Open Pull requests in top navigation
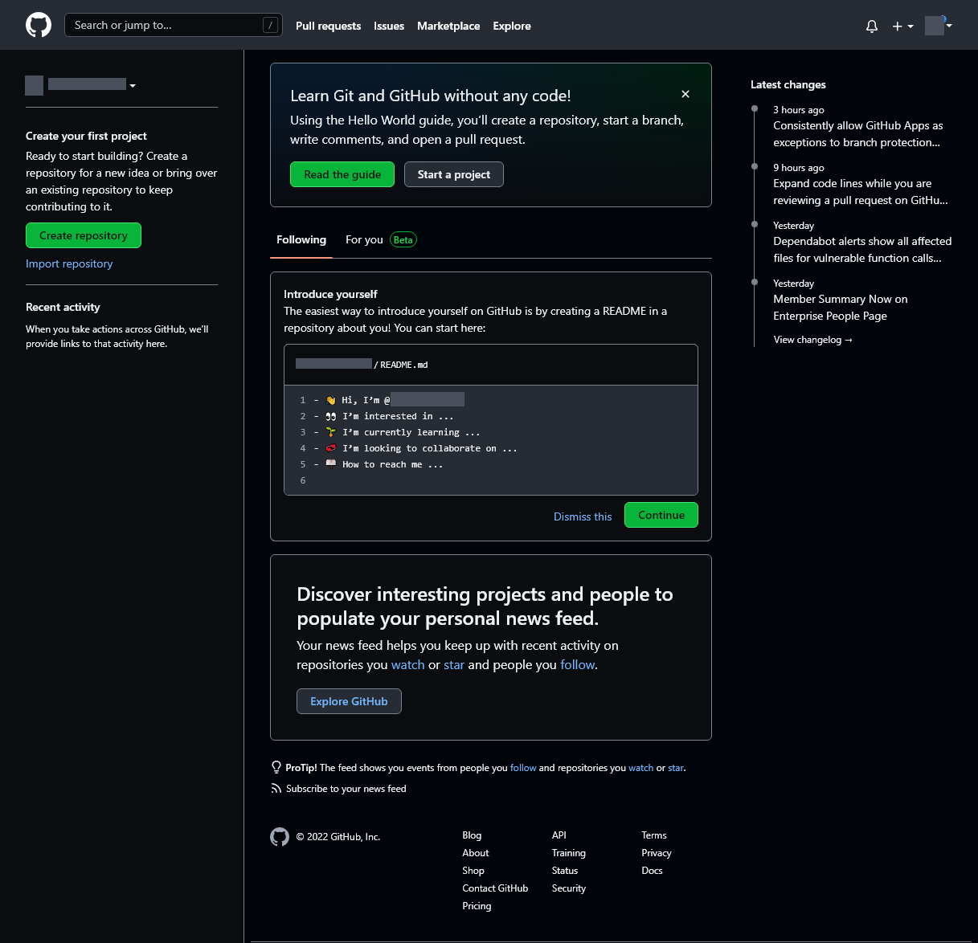The height and width of the screenshot is (943, 978). point(328,26)
